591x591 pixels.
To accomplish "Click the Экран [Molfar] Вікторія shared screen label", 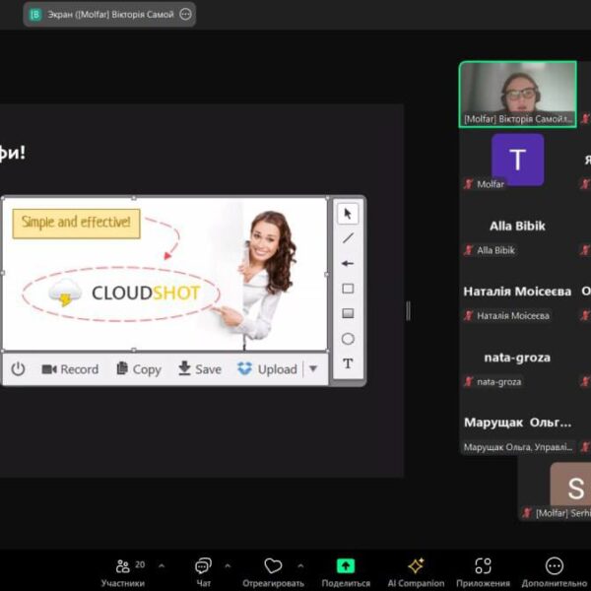I will tap(110, 15).
